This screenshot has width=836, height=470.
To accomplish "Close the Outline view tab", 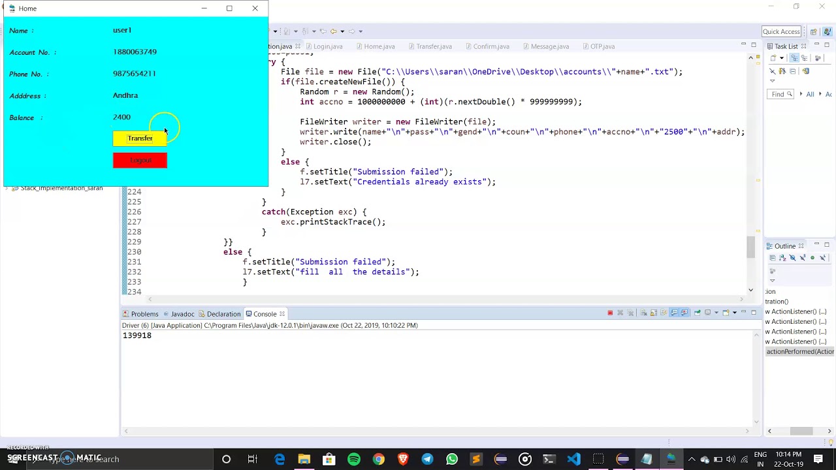I will click(x=801, y=246).
